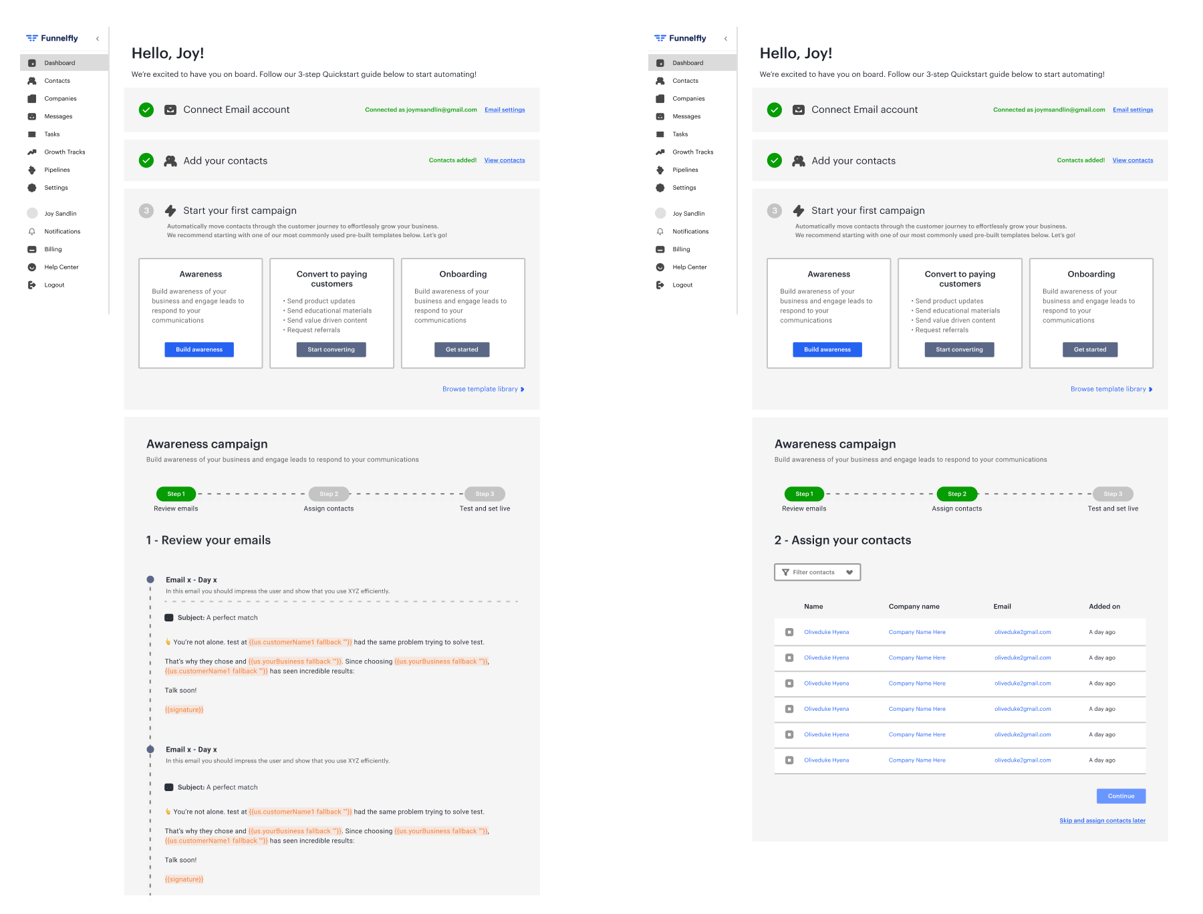Click the Notifications bell icon in the right screen's sidebar
Viewport: 1203px width, 914px height.
click(660, 232)
